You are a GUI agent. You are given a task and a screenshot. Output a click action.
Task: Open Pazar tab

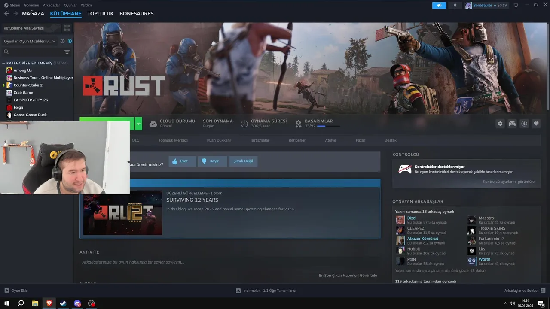click(x=360, y=140)
